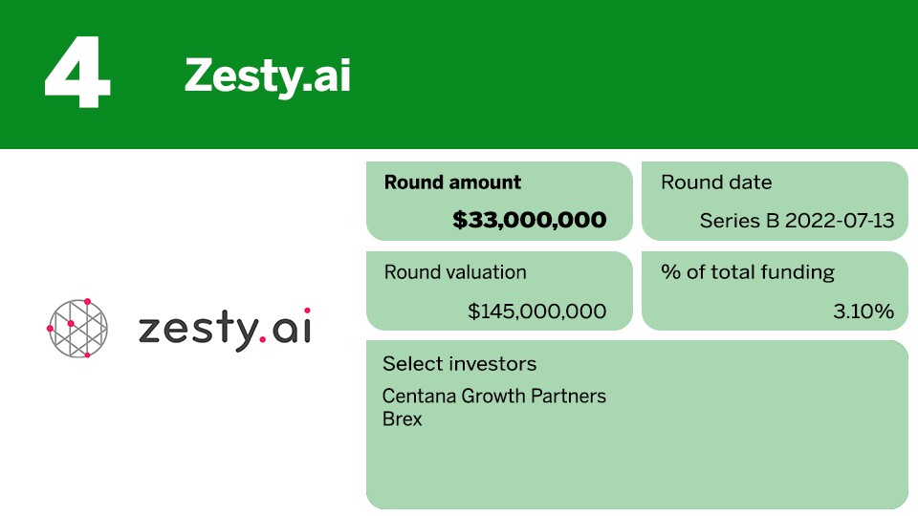Click the Zesty.ai geometric sphere logo icon

tap(77, 329)
